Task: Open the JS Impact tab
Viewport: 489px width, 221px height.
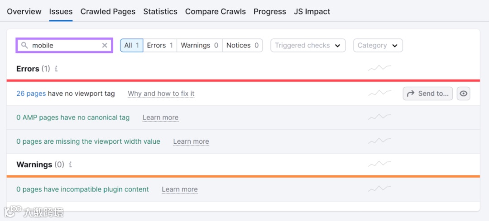Action: 312,11
